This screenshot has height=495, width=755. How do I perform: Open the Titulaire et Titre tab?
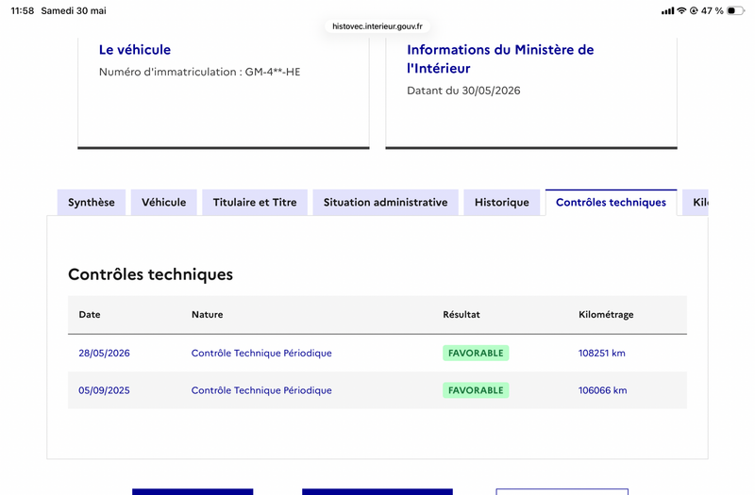(x=255, y=203)
